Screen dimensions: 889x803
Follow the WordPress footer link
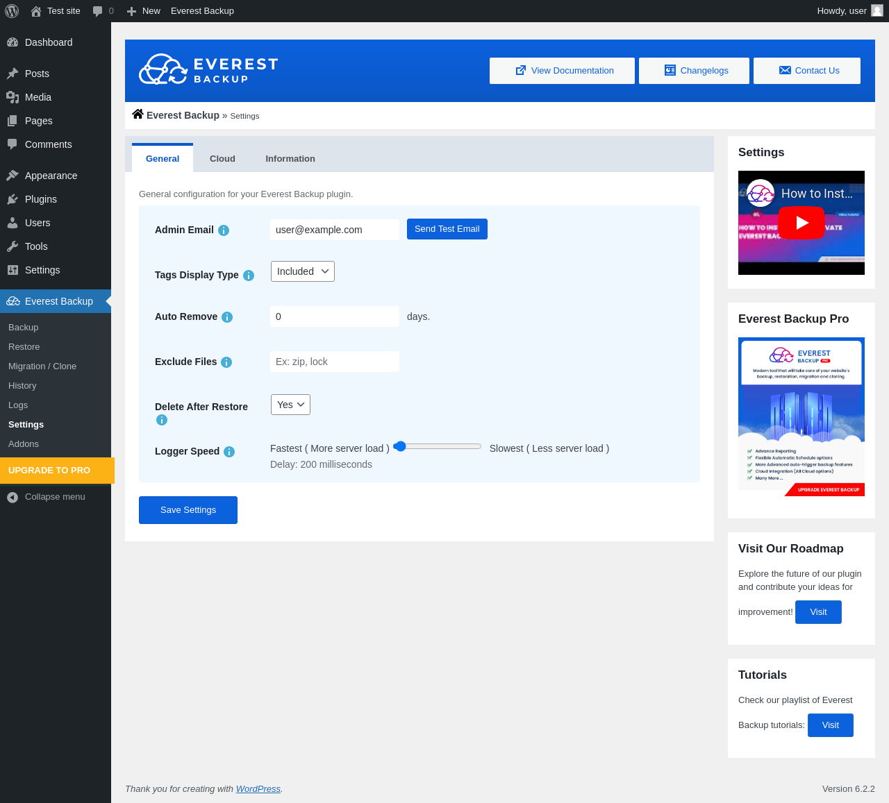[258, 789]
